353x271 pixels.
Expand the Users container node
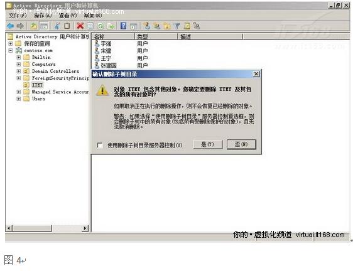pyautogui.click(x=19, y=98)
